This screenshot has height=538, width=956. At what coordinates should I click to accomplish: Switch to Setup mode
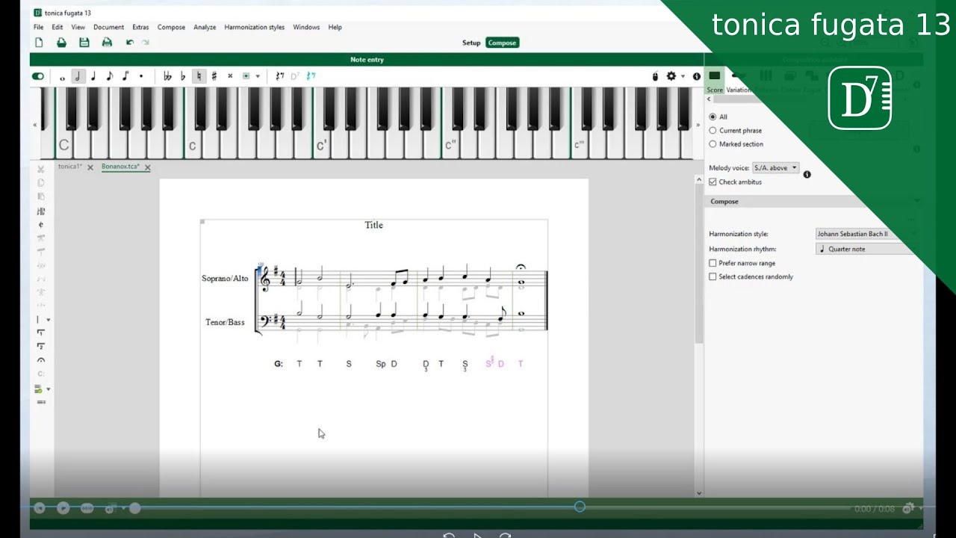pos(471,43)
